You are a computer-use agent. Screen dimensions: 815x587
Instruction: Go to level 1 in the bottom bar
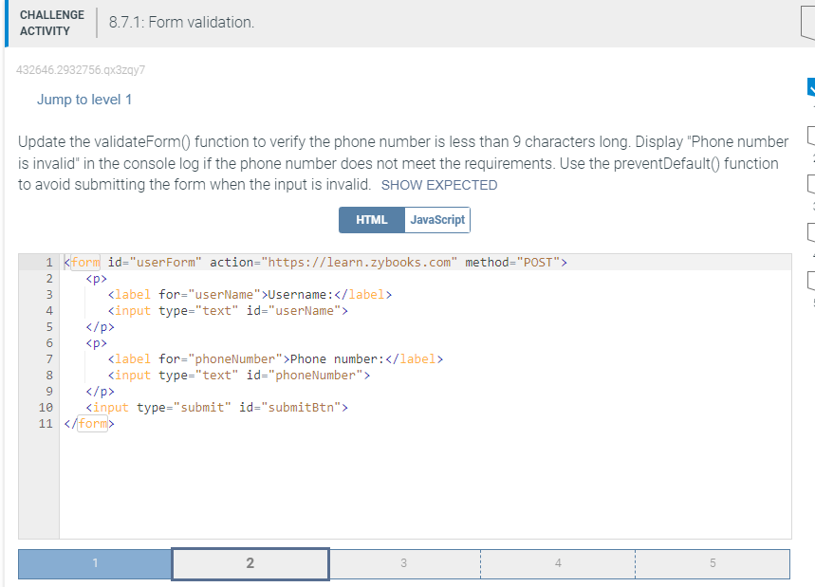click(x=95, y=563)
